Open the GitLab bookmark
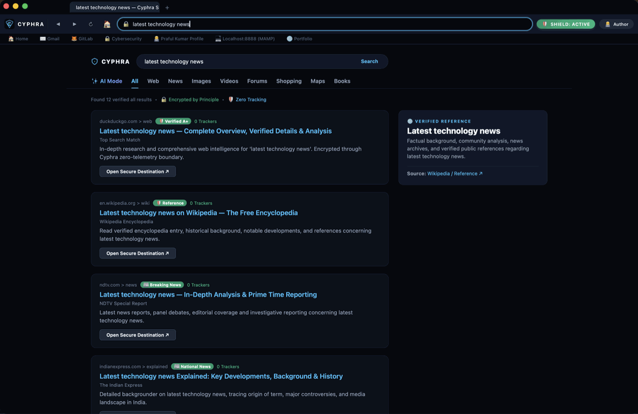The image size is (638, 414). 82,39
